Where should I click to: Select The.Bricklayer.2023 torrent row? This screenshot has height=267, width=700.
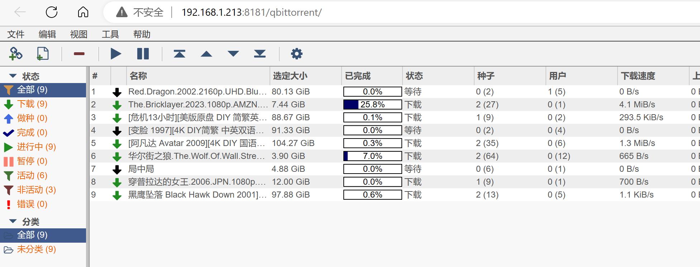pyautogui.click(x=198, y=105)
